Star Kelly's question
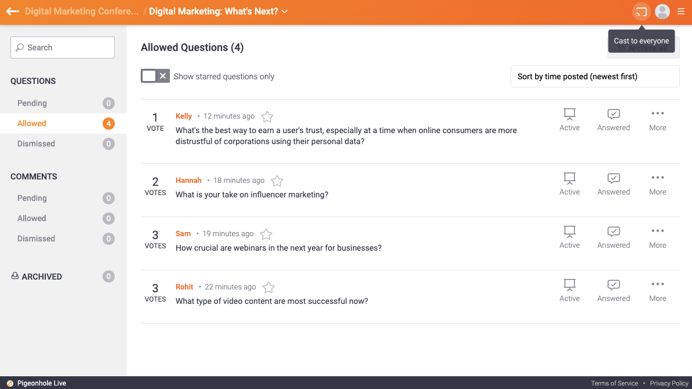 click(267, 117)
